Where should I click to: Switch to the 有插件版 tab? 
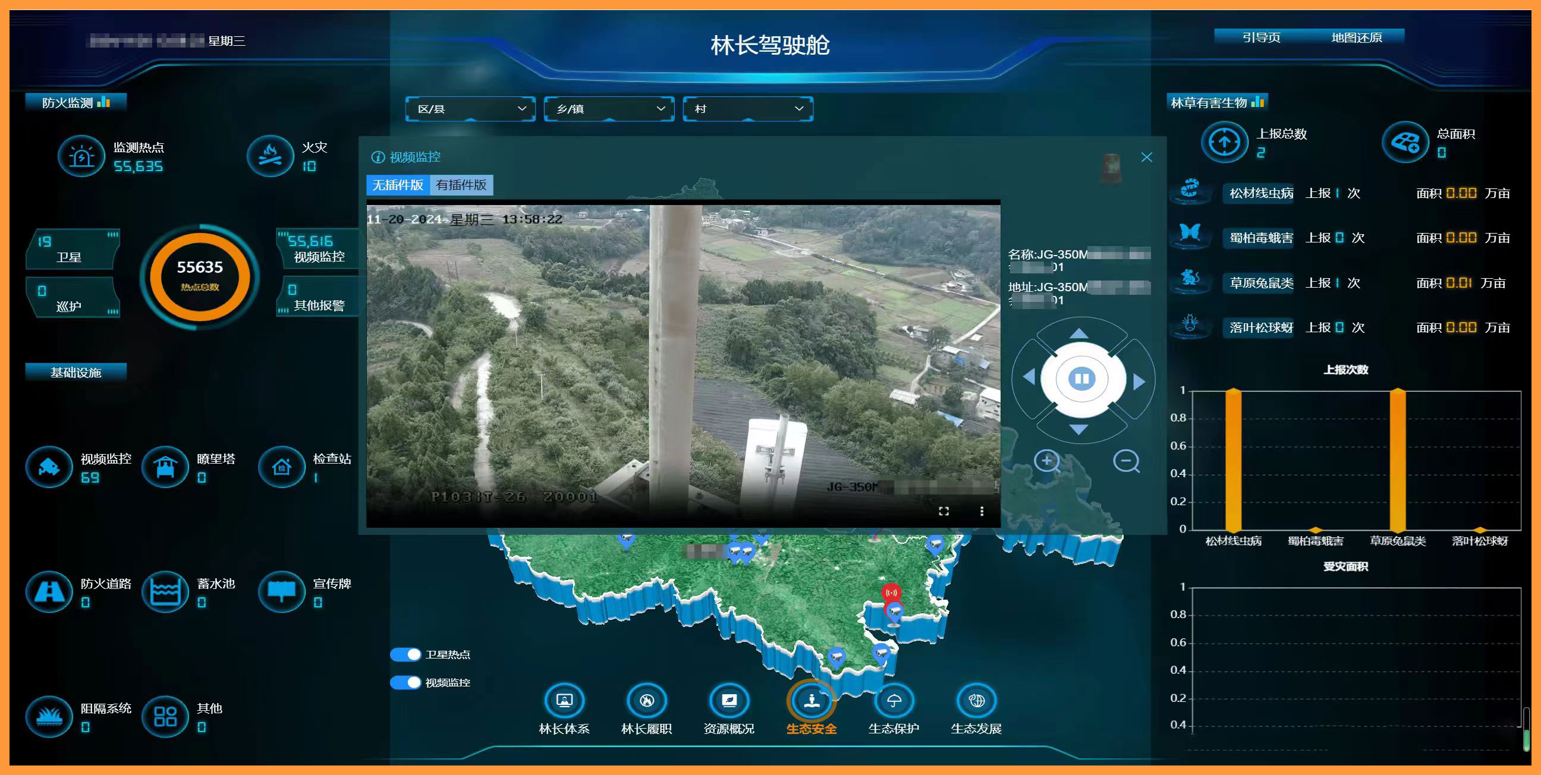[463, 184]
